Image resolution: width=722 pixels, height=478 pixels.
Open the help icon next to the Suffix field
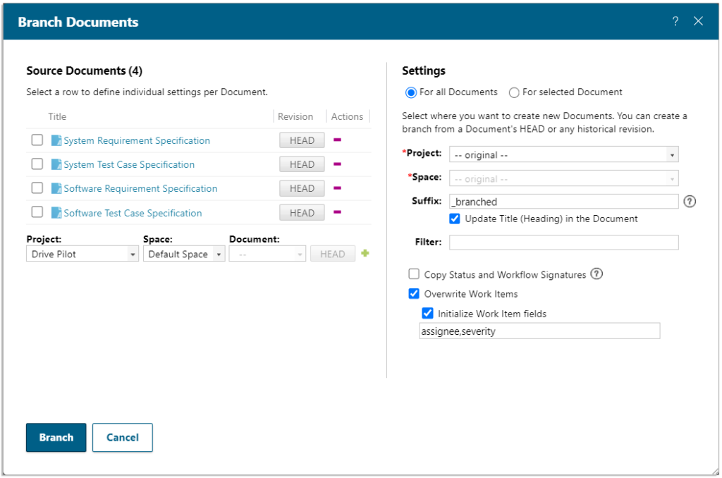point(690,201)
